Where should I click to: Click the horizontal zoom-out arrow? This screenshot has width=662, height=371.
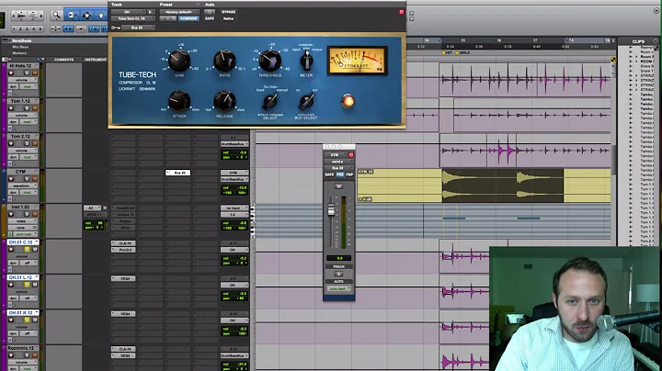14,16
